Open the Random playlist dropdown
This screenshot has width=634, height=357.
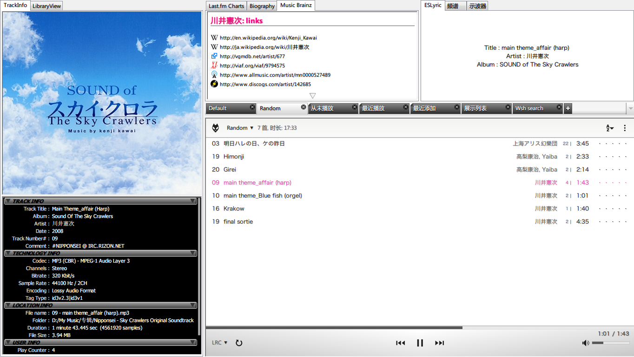pos(240,128)
